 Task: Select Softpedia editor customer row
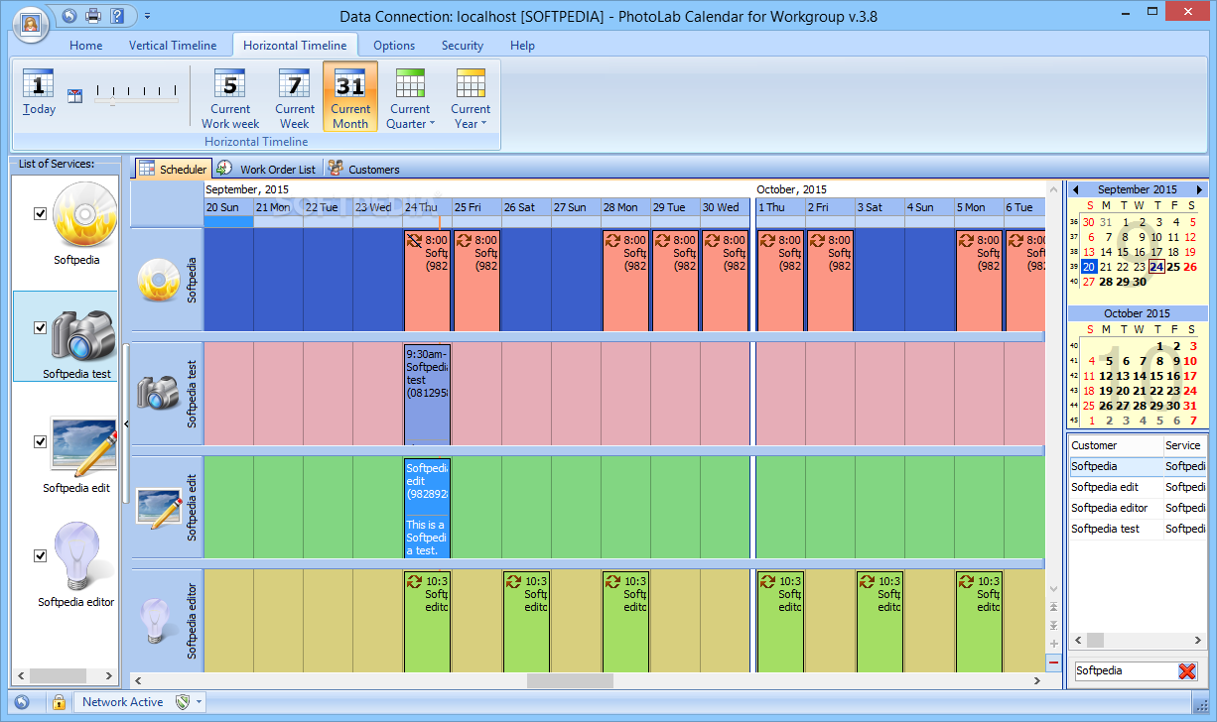[x=1138, y=508]
